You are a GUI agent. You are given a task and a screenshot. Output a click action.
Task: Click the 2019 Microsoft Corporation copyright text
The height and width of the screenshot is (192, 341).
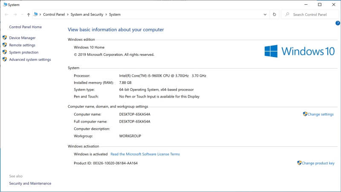tap(114, 55)
